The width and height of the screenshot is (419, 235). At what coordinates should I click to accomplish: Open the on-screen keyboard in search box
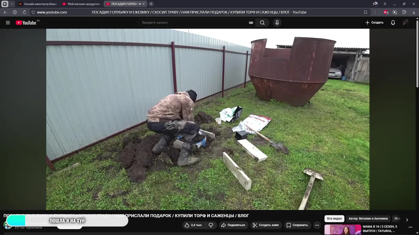(x=251, y=23)
